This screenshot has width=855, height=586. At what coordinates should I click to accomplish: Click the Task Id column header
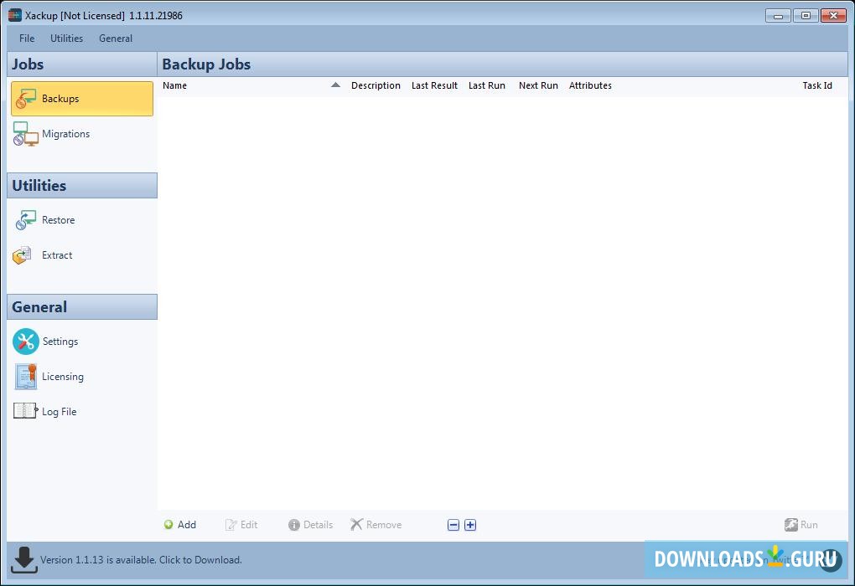coord(817,85)
